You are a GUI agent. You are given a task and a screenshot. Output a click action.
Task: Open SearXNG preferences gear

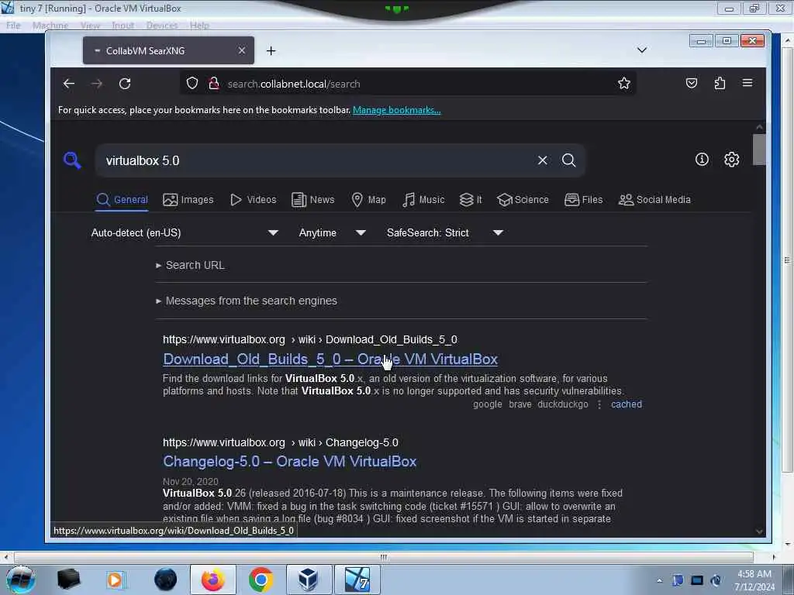pos(732,160)
